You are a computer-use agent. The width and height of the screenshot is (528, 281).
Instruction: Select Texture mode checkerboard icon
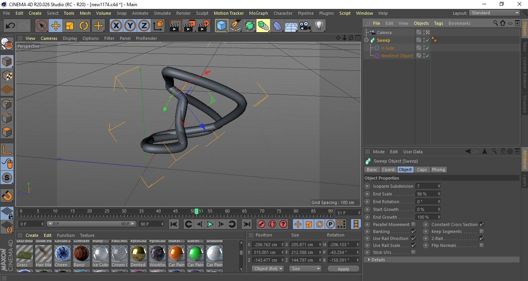coord(7,76)
